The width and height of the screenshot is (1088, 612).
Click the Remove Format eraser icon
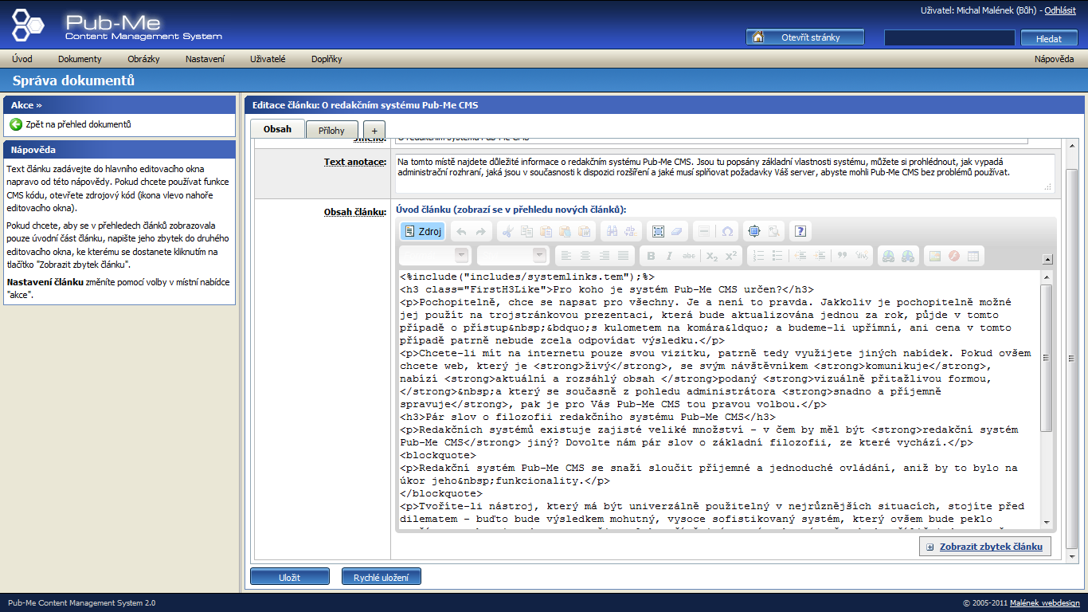pyautogui.click(x=677, y=231)
